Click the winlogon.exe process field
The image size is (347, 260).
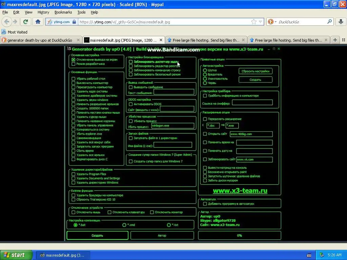pyautogui.click(x=173, y=126)
